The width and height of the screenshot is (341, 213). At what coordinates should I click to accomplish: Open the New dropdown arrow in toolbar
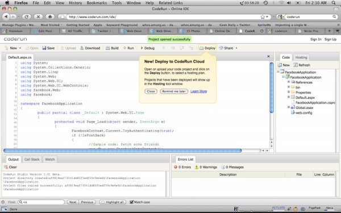point(20,48)
